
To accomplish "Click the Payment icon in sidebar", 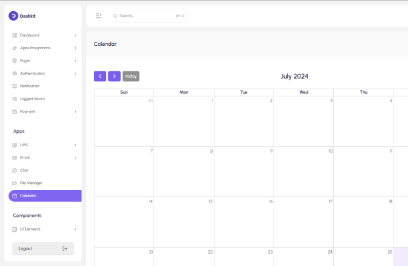I will point(14,111).
